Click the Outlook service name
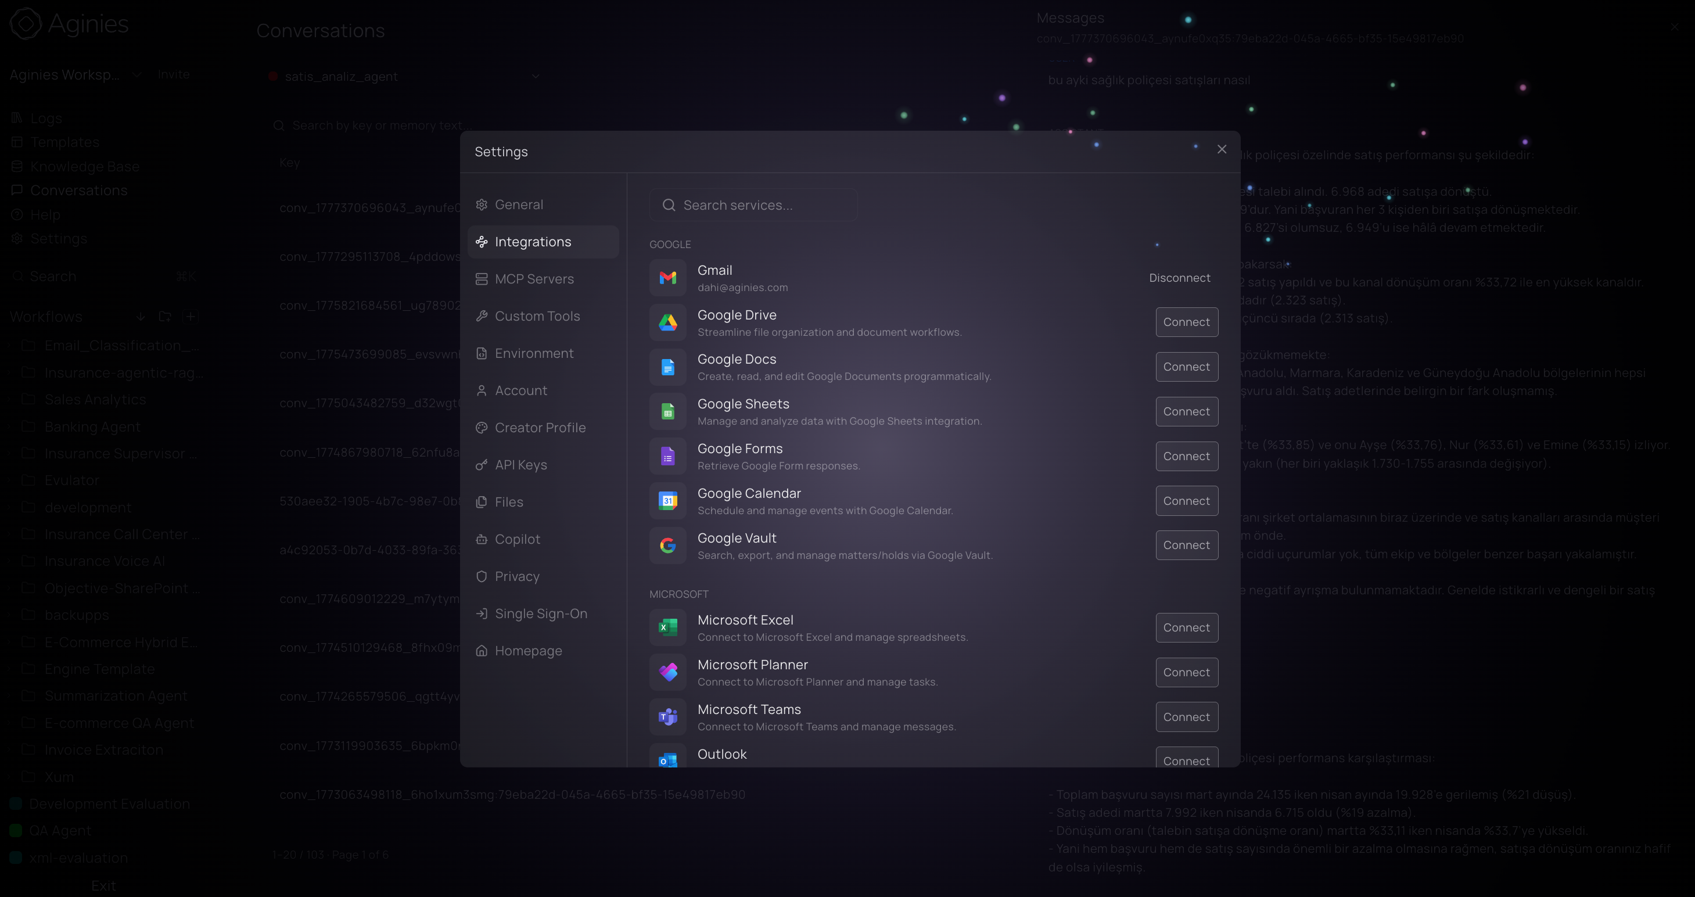The height and width of the screenshot is (897, 1695). [722, 754]
